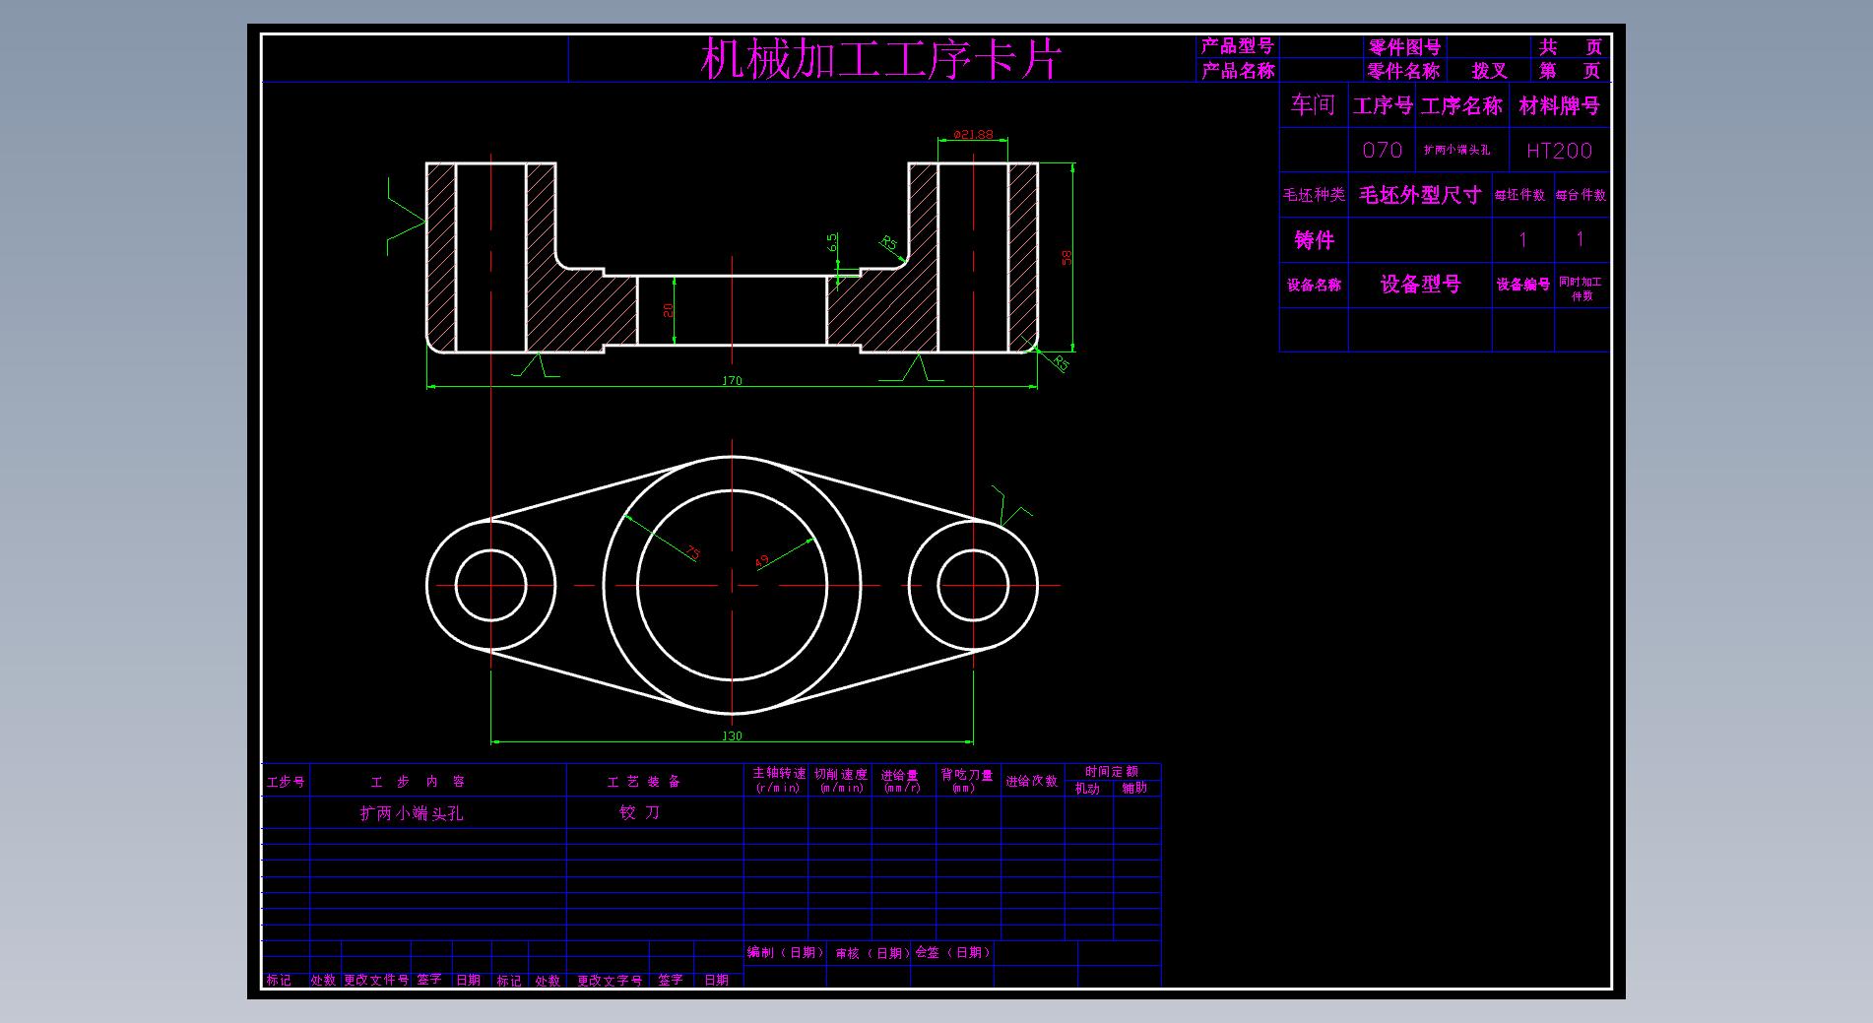
Task: Click the overall length dimension '170'
Action: point(732,381)
